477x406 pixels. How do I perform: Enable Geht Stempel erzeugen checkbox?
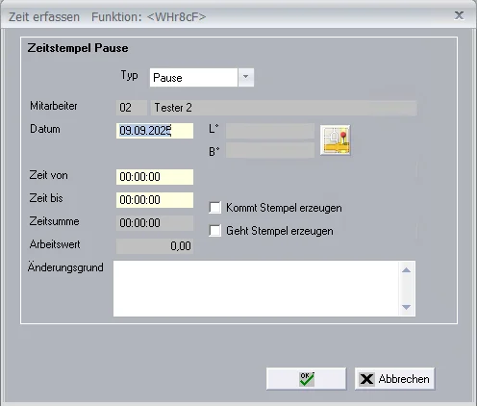click(x=214, y=231)
